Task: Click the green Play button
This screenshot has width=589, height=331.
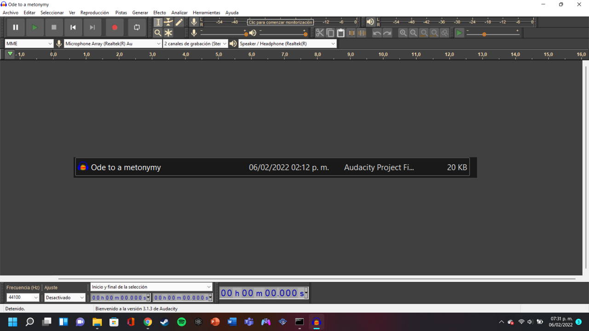Action: point(35,27)
